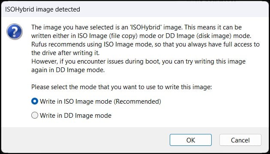Click the 'DD Image (disk image) mode.' phrase
This screenshot has width=270, height=154.
tap(208, 36)
